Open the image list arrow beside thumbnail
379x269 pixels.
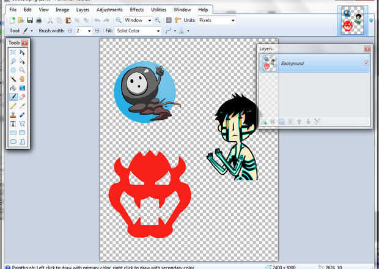pyautogui.click(x=371, y=21)
